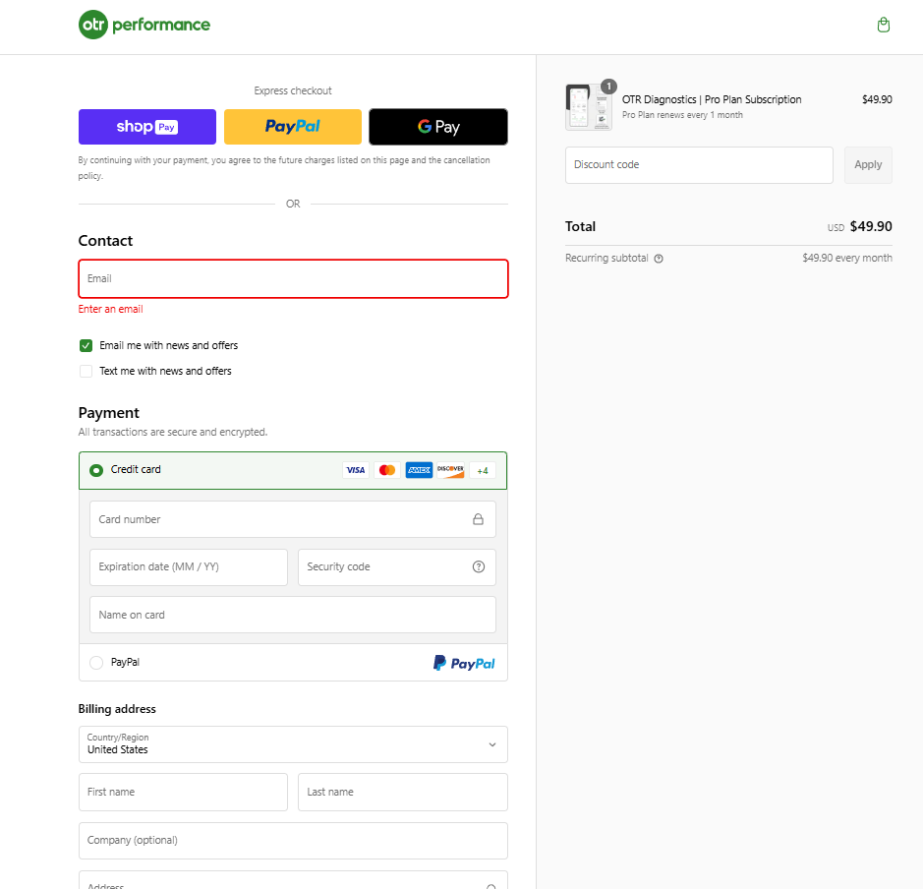This screenshot has width=923, height=889.
Task: Focus the Discount code field
Action: [x=699, y=165]
